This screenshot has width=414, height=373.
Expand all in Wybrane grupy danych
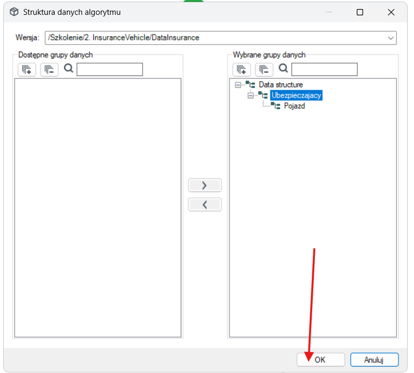241,70
